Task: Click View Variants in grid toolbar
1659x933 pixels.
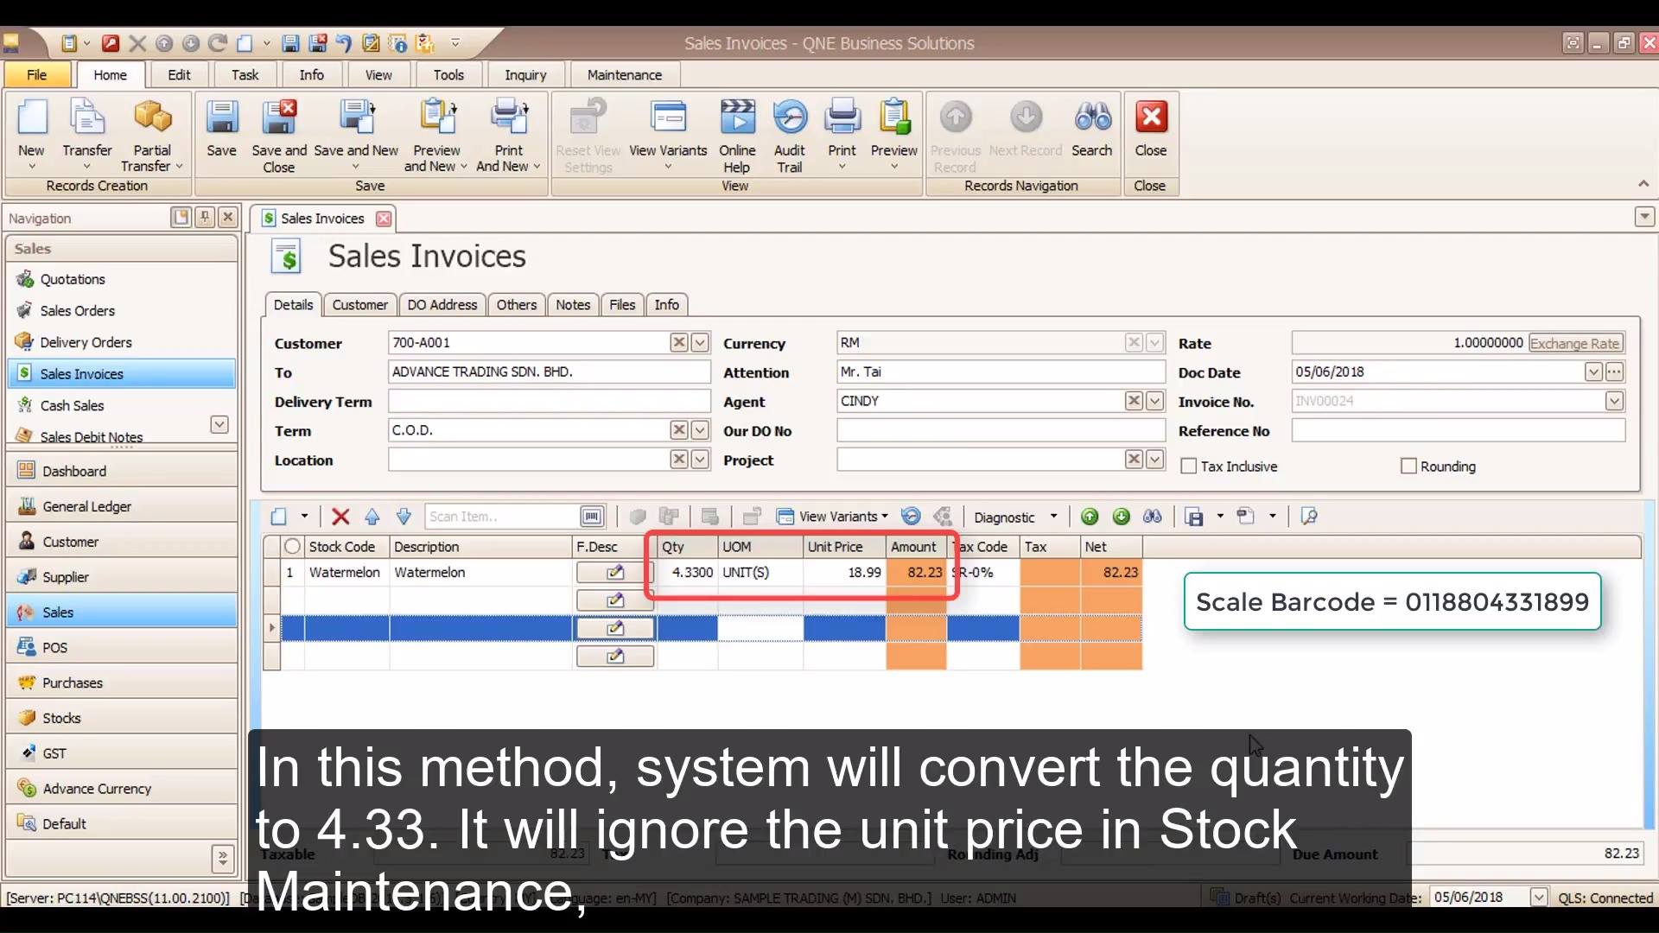Action: (x=833, y=517)
